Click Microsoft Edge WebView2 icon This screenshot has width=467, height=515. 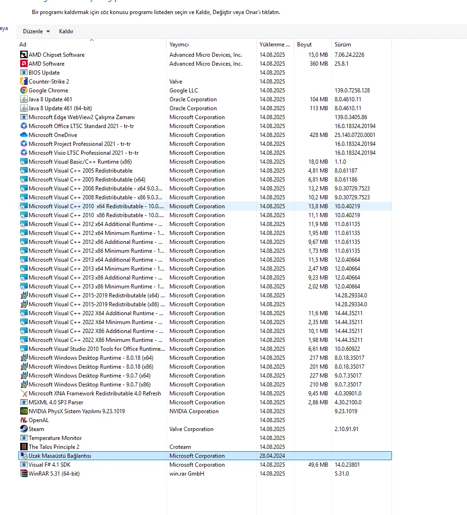(x=23, y=117)
